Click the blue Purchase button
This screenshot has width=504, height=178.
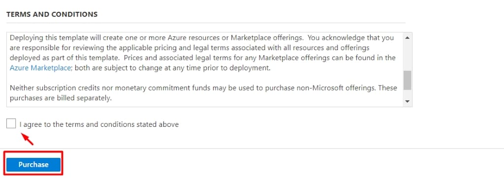pos(33,165)
